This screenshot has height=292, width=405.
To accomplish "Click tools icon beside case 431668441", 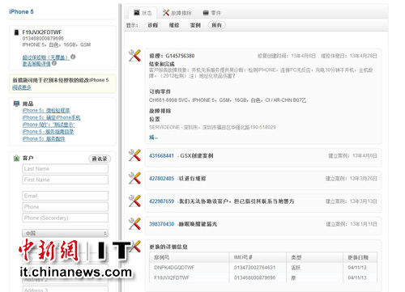I will (x=134, y=155).
